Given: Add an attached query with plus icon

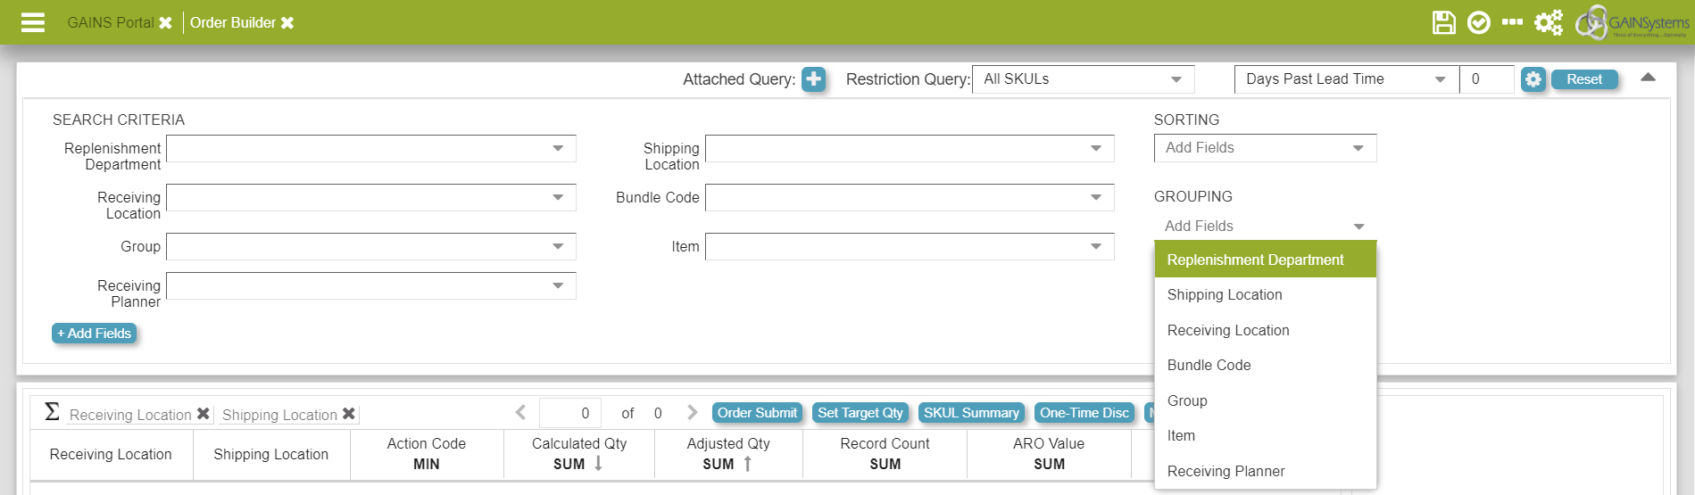Looking at the screenshot, I should pyautogui.click(x=813, y=79).
